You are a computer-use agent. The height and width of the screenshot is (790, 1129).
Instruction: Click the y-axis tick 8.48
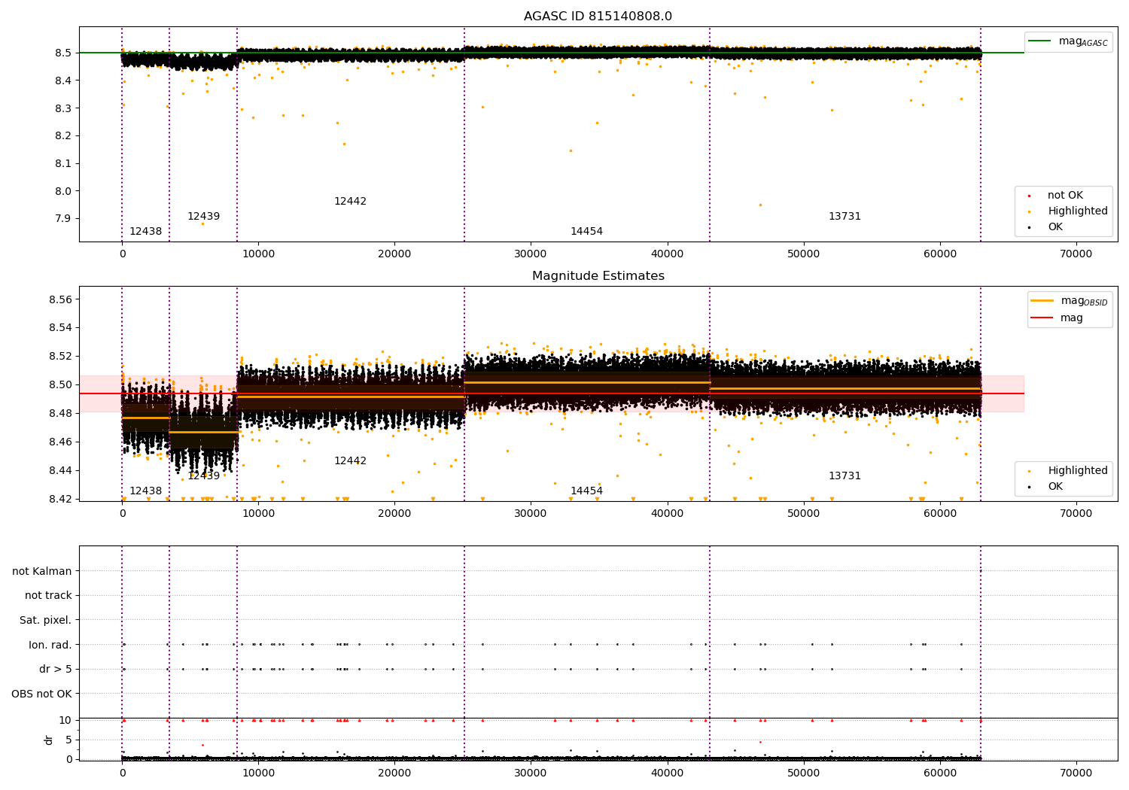(x=61, y=414)
